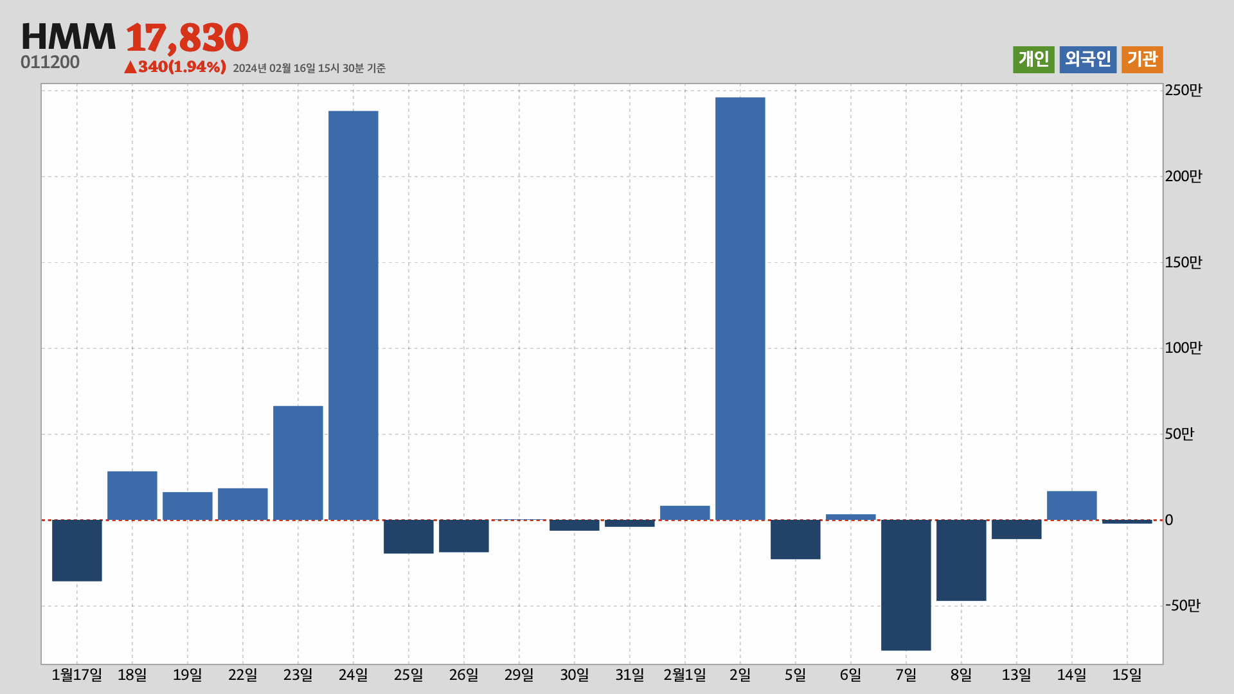
Task: Click the y-axis label -50만
Action: click(x=1183, y=606)
